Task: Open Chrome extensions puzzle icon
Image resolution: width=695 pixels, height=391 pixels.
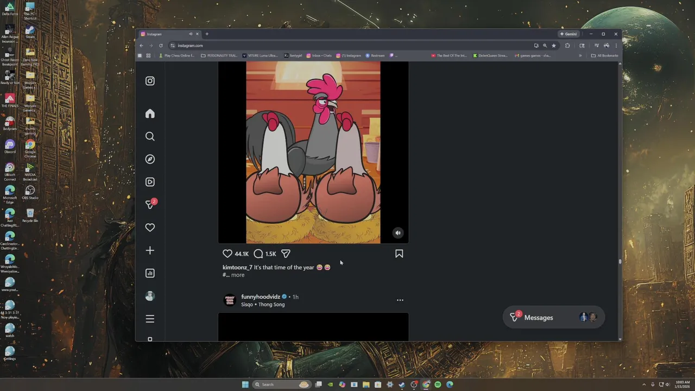Action: pyautogui.click(x=567, y=46)
